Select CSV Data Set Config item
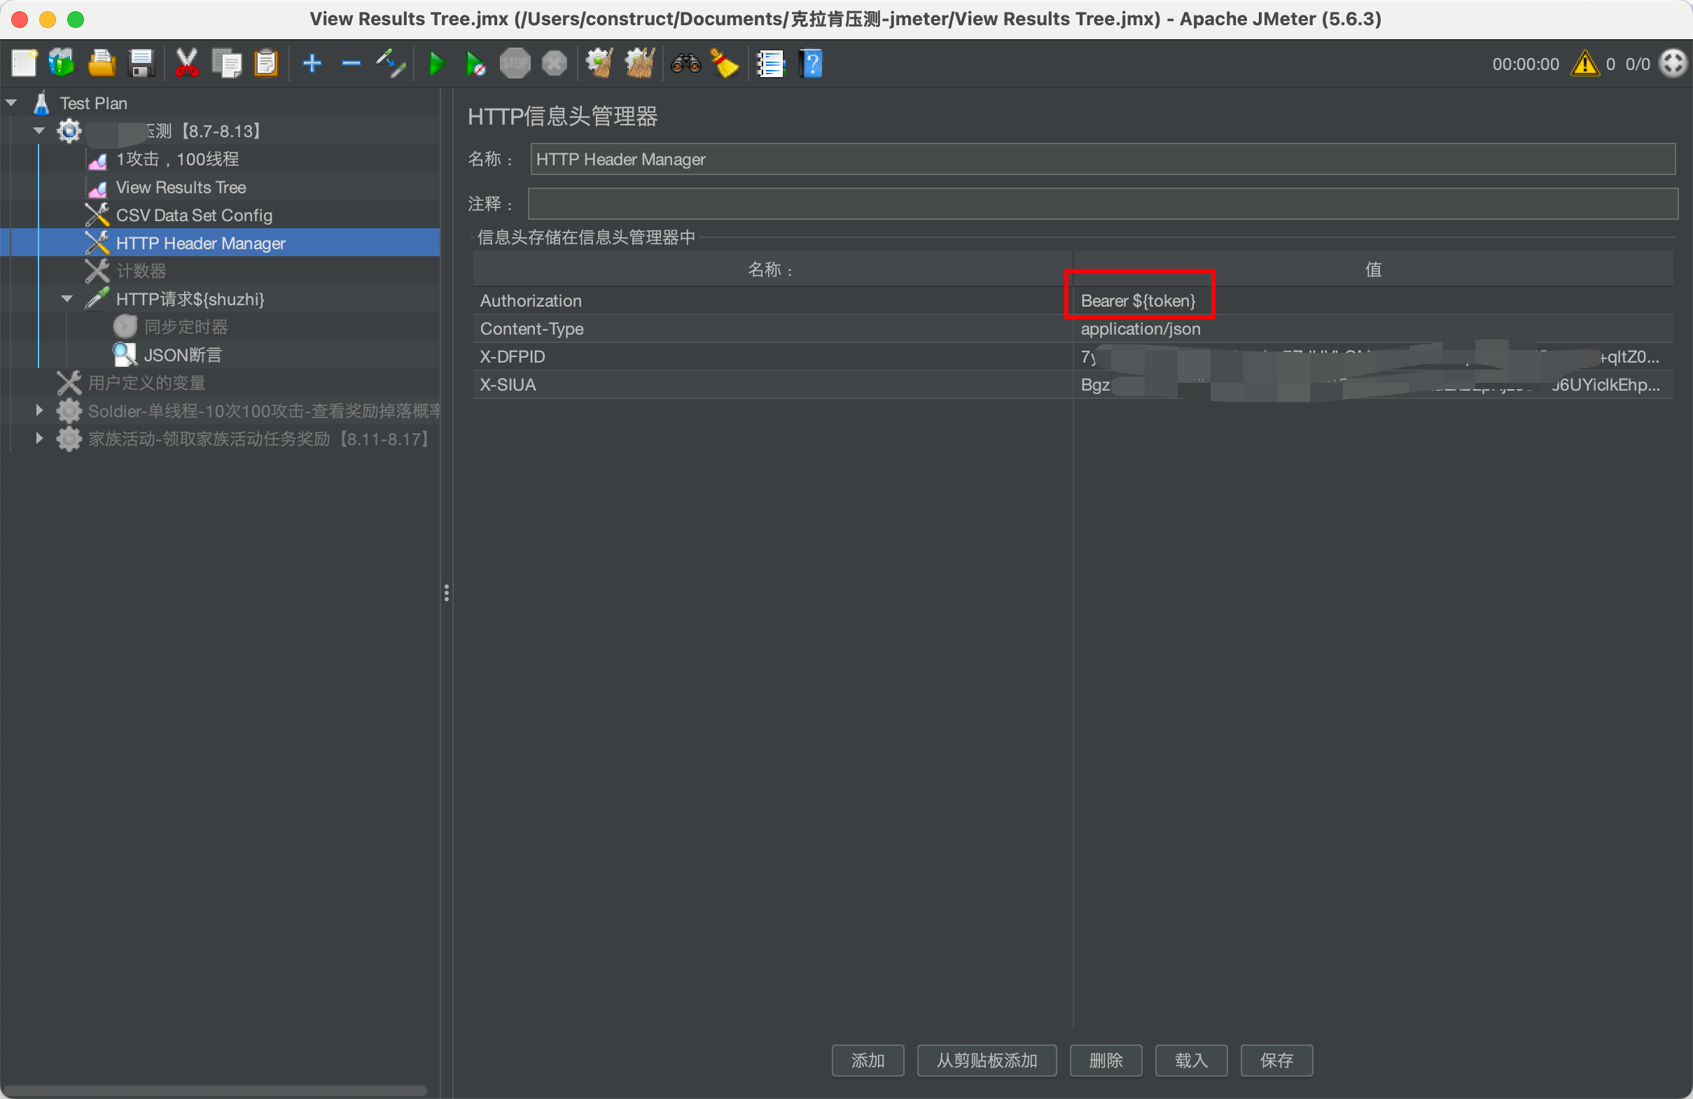The image size is (1693, 1099). pos(193,215)
